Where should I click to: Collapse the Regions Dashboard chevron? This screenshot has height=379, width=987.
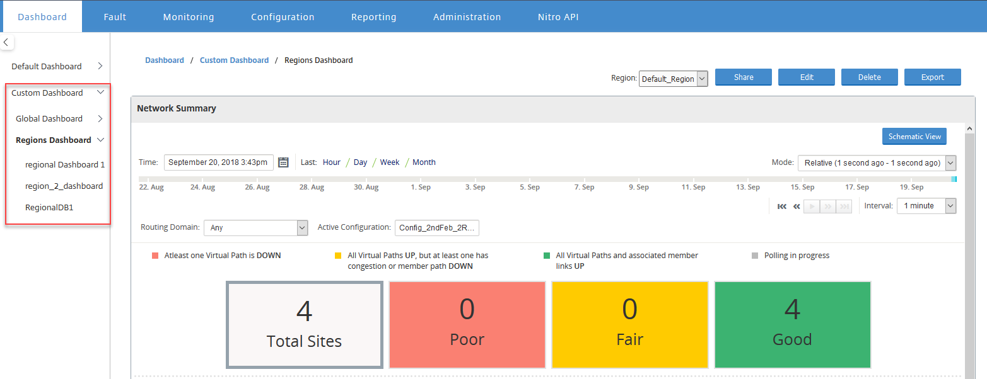[100, 140]
